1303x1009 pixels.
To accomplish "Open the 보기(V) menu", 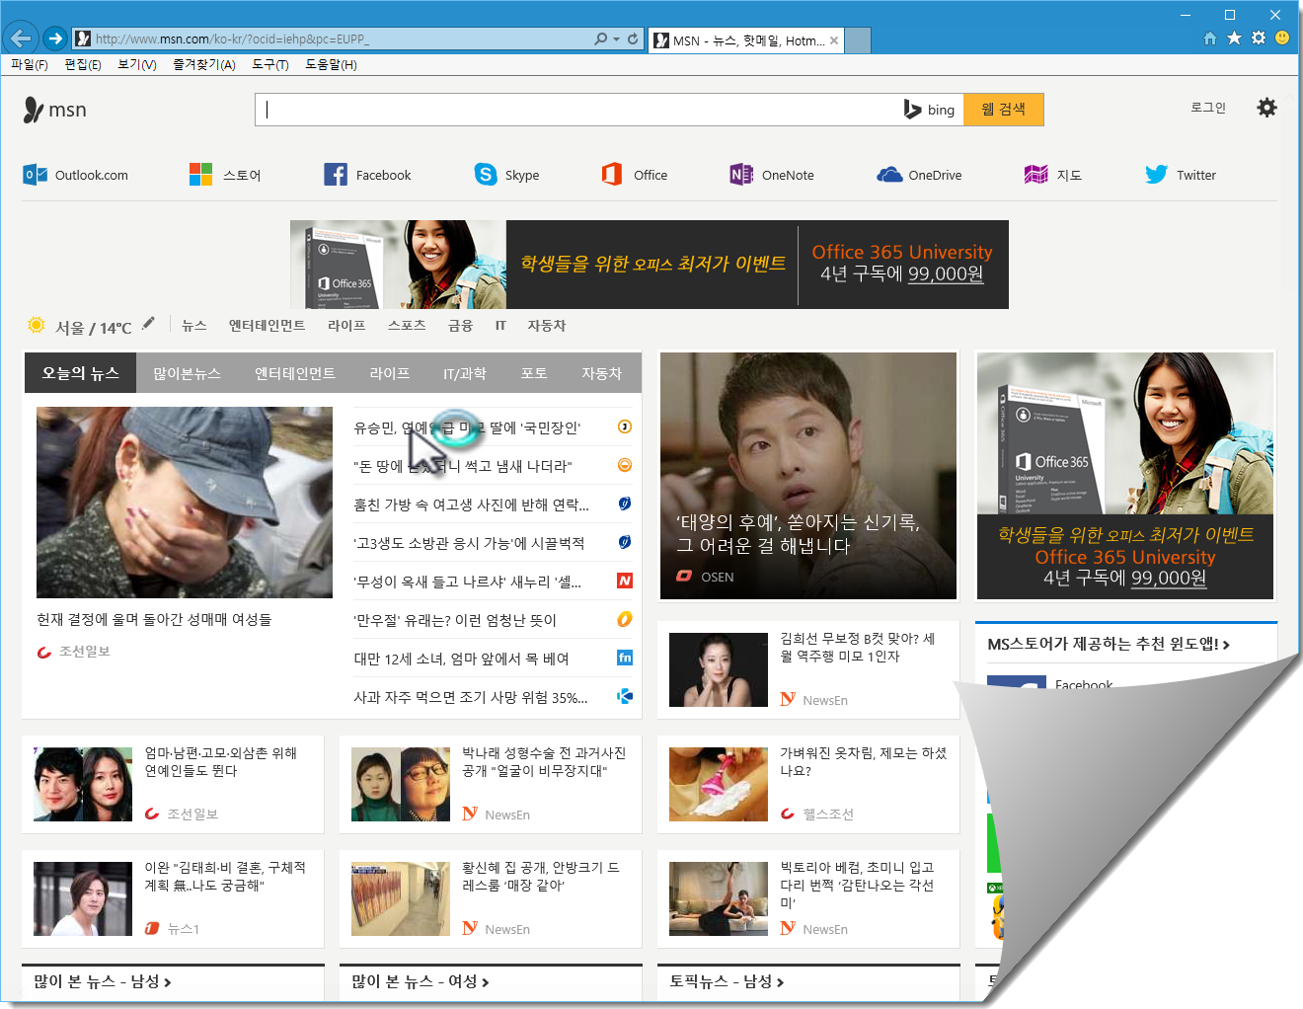I will [137, 64].
